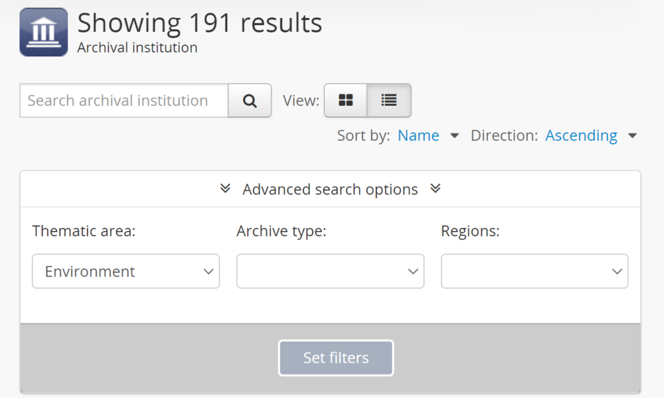
Task: Click the archival institution building icon
Action: pyautogui.click(x=44, y=32)
